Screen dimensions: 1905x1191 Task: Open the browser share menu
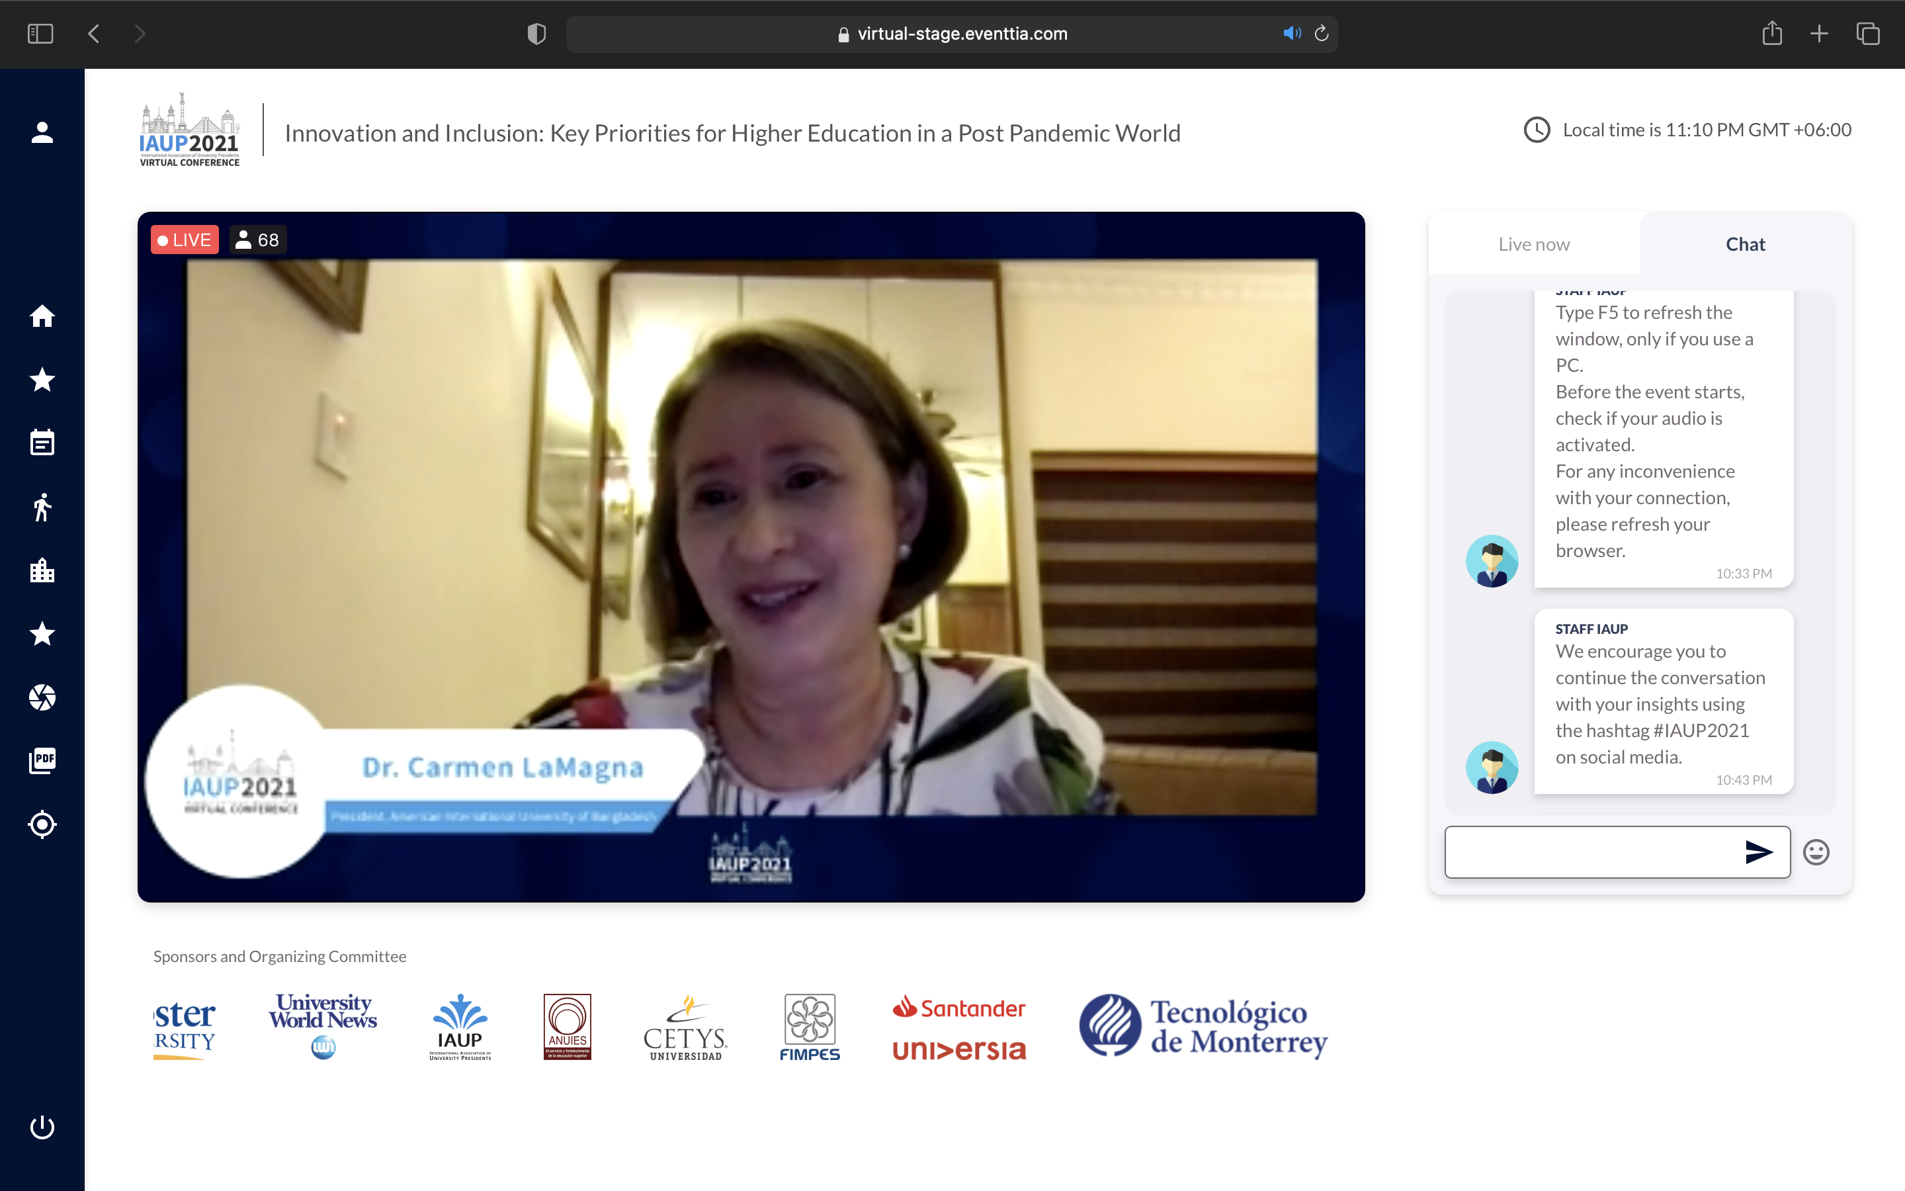pos(1771,33)
